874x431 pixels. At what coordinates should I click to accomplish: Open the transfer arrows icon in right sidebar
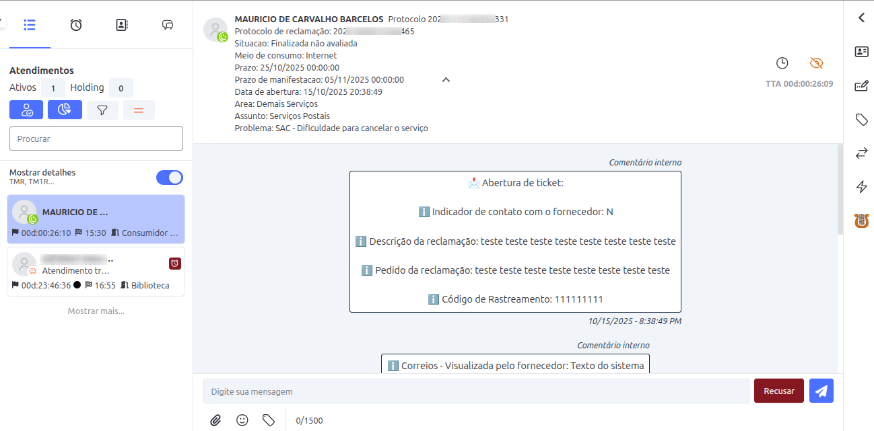[861, 153]
